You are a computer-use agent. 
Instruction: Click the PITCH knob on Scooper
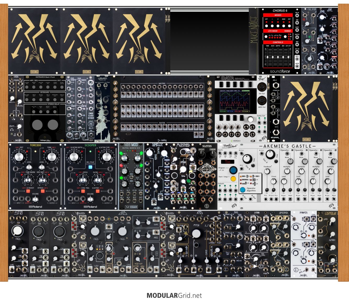coord(83,180)
